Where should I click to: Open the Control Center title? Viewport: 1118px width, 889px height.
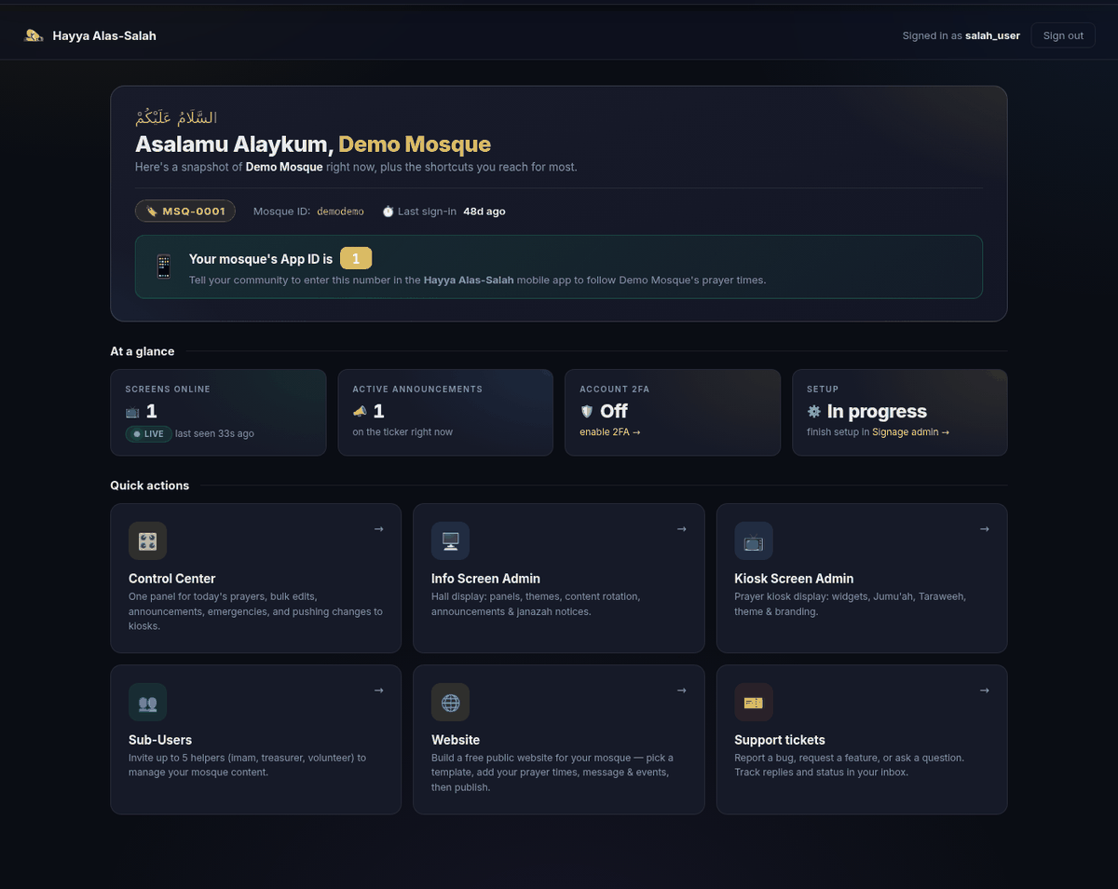(x=172, y=579)
